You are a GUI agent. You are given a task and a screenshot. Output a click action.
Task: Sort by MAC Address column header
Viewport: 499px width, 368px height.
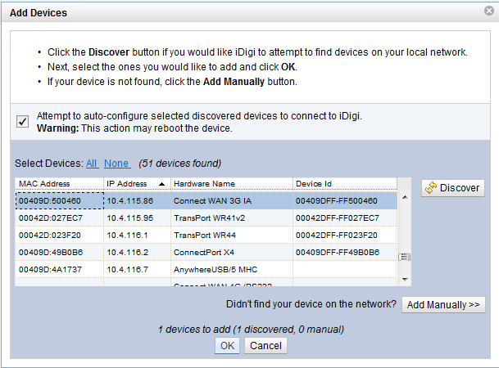click(44, 184)
